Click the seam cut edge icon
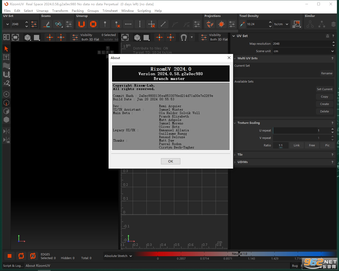Screen dimensions: 339x271 coord(47,24)
